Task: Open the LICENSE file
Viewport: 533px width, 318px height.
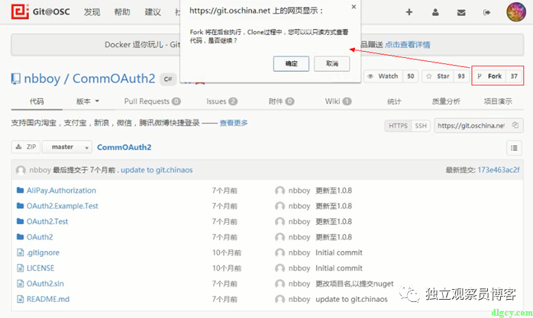Action: tap(40, 268)
